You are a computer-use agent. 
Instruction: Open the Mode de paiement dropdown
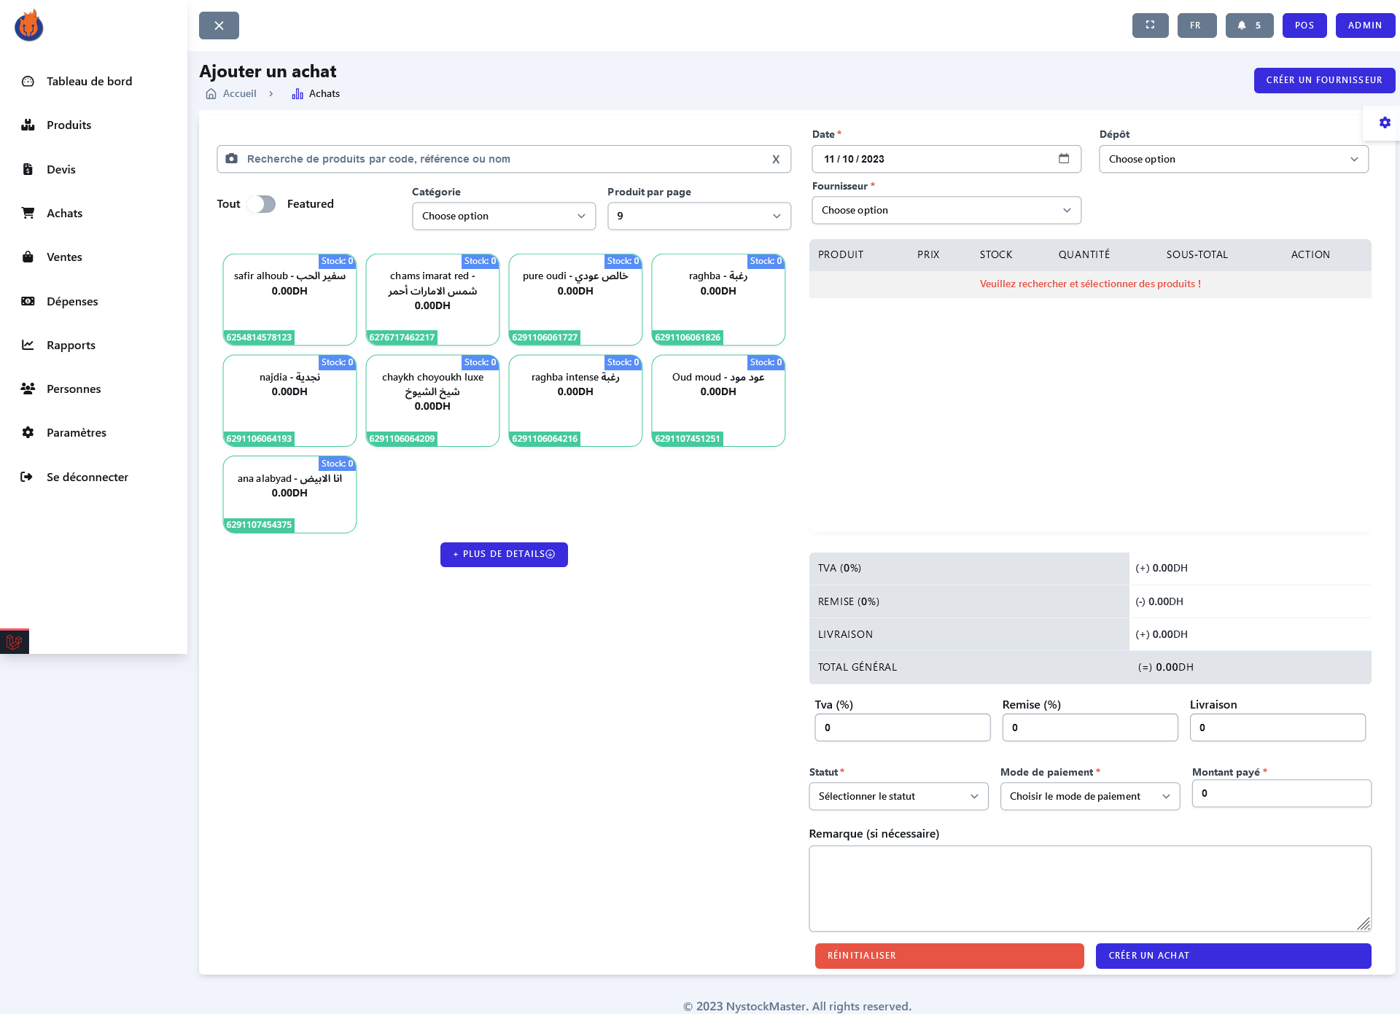click(x=1089, y=797)
